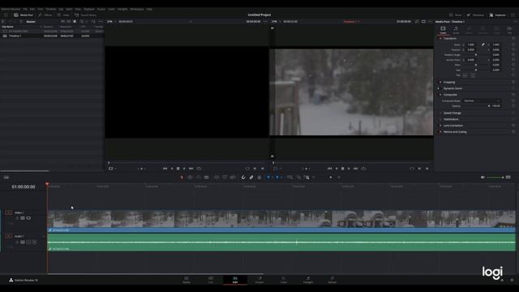Toggle Loop in source viewer

tap(199, 169)
